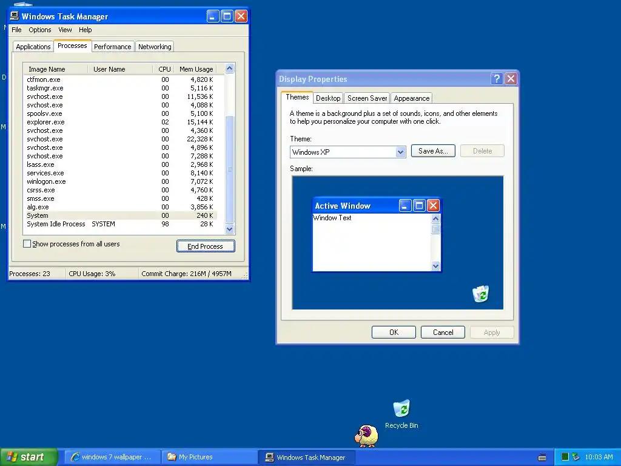The image size is (621, 466).
Task: Click the green CPU usage tray icon
Action: coord(565,457)
